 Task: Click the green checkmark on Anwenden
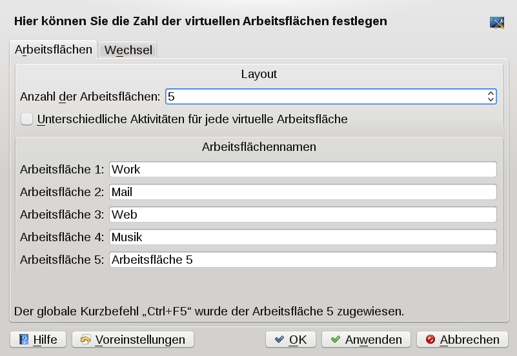coord(336,339)
